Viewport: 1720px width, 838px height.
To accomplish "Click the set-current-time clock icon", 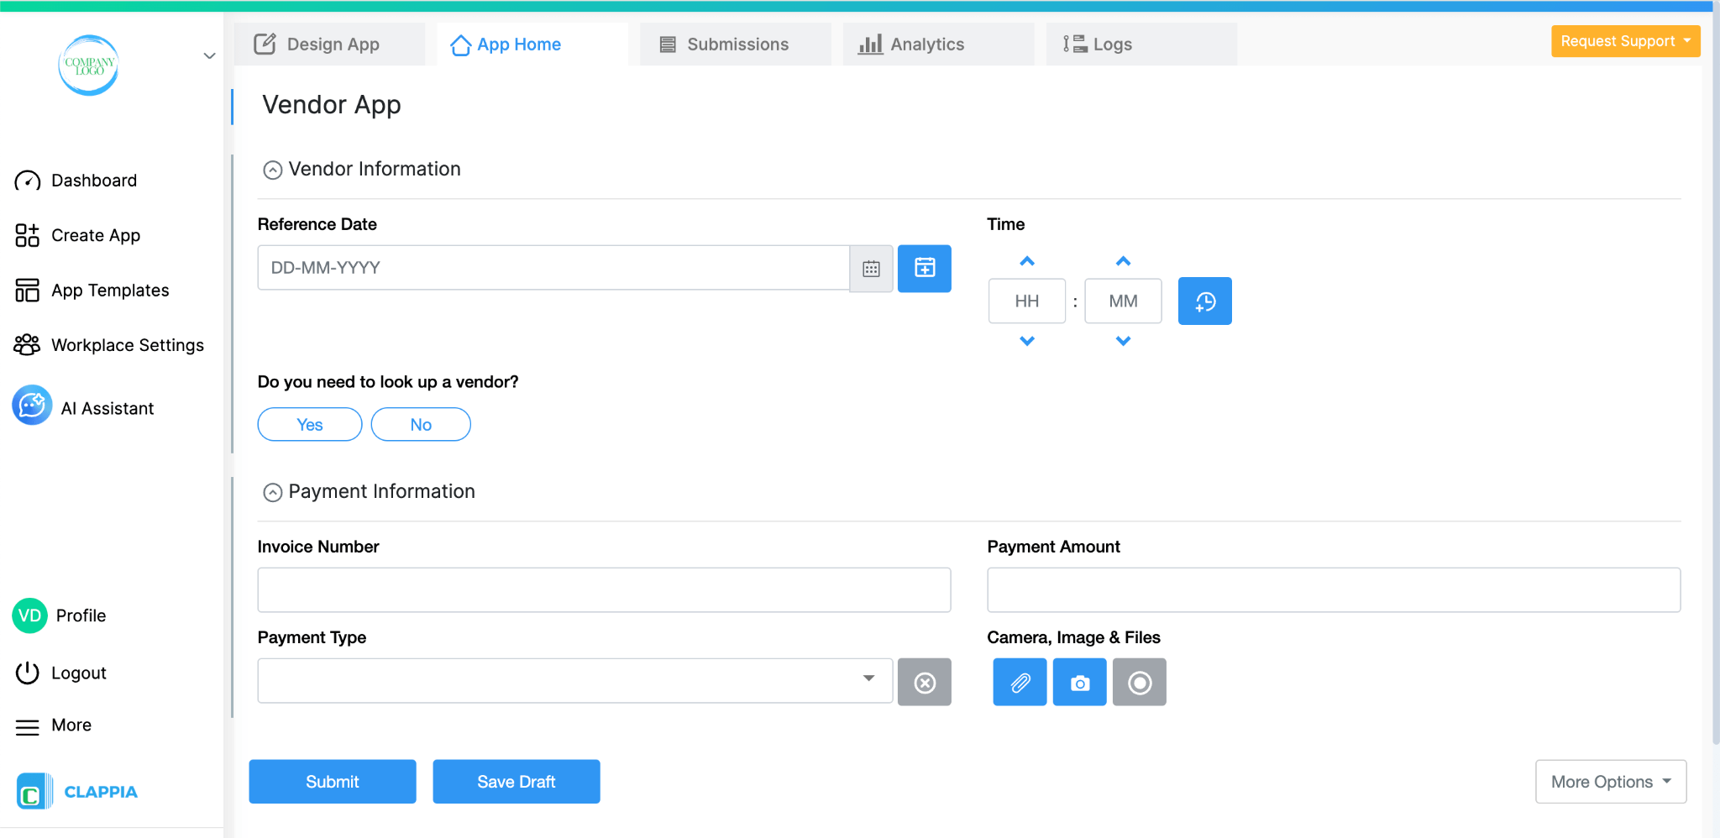I will tap(1204, 301).
